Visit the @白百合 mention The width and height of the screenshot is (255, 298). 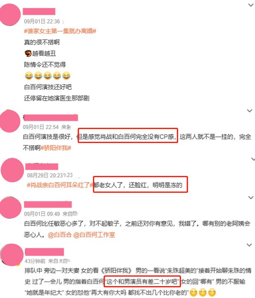point(60,235)
